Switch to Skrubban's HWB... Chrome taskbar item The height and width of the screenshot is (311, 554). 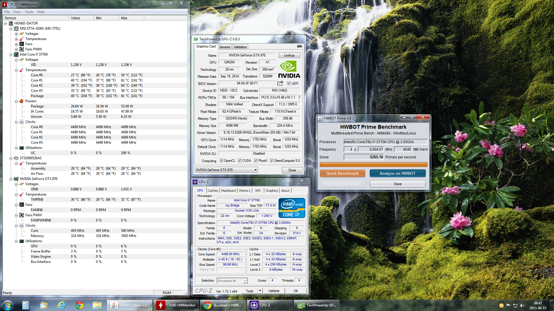point(223,305)
